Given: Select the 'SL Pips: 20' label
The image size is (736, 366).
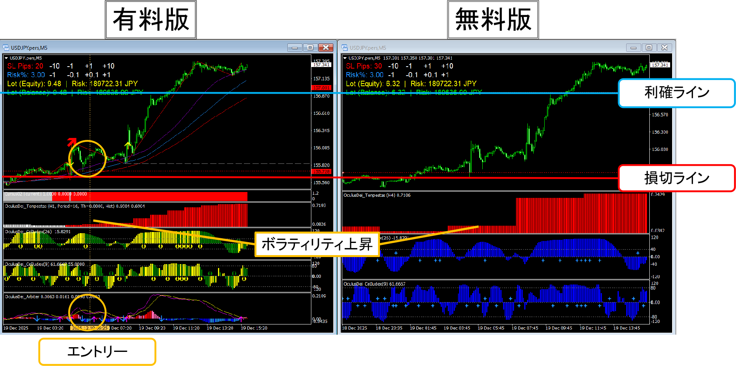Looking at the screenshot, I should coord(25,66).
